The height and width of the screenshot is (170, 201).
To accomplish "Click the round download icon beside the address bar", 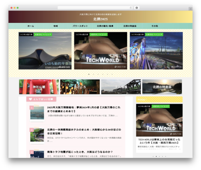I will coord(137,8).
